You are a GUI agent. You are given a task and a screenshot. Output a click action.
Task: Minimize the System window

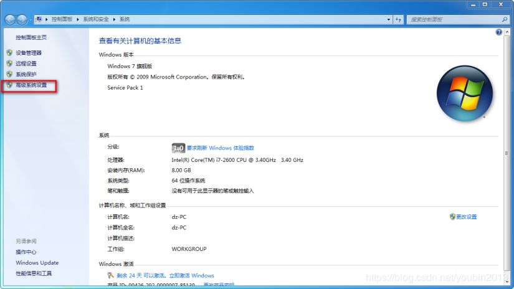(473, 4)
